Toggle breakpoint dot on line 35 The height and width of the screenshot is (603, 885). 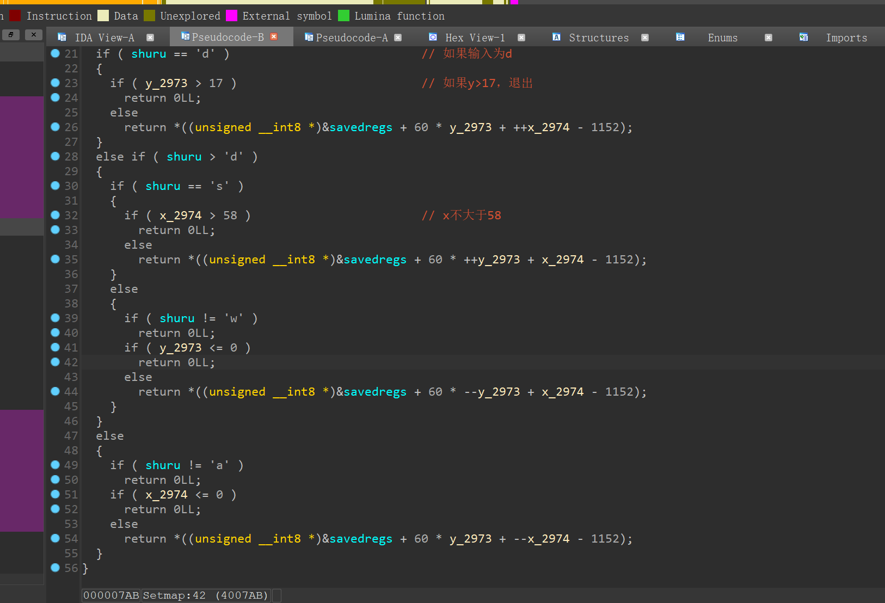point(55,259)
